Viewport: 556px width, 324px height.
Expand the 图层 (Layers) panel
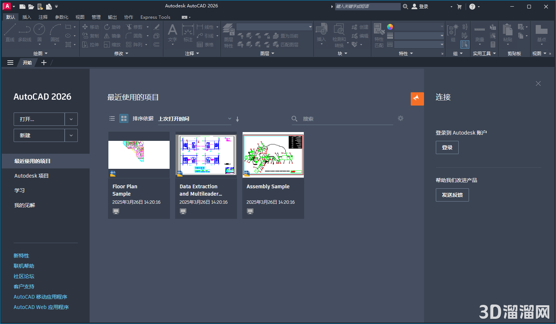[x=267, y=53]
